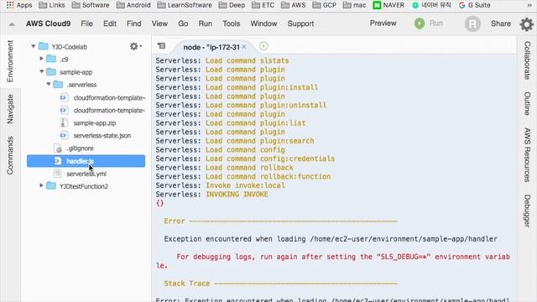Click the pane tab list icon
The height and width of the screenshot is (302, 537).
(161, 46)
